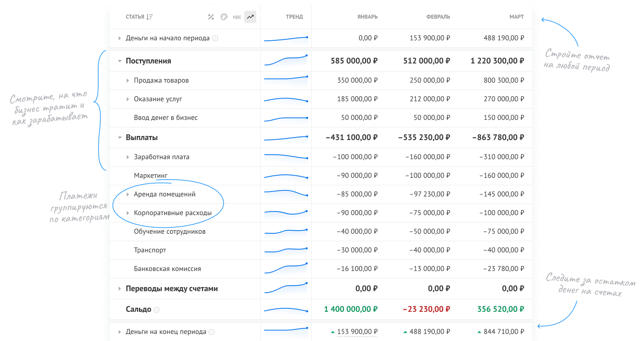Click red Сальдо value −23 230,00 ₽
The height and width of the screenshot is (341, 642).
[426, 309]
